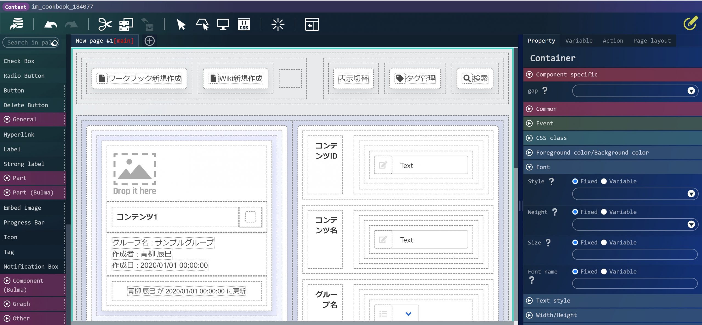Click the yellow edit pencil icon
The height and width of the screenshot is (325, 702).
point(690,23)
